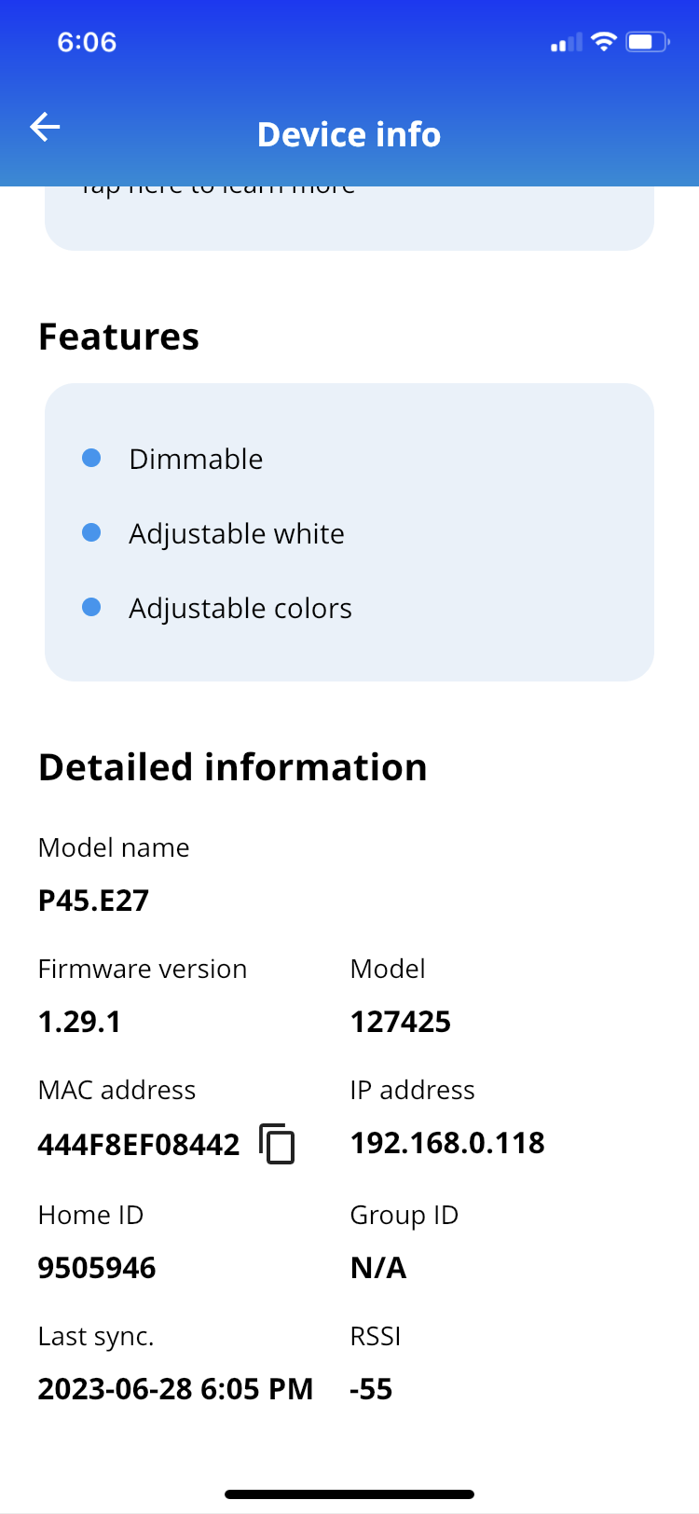The width and height of the screenshot is (699, 1514).
Task: Select the Adjustable colors feature entry
Action: coord(240,608)
